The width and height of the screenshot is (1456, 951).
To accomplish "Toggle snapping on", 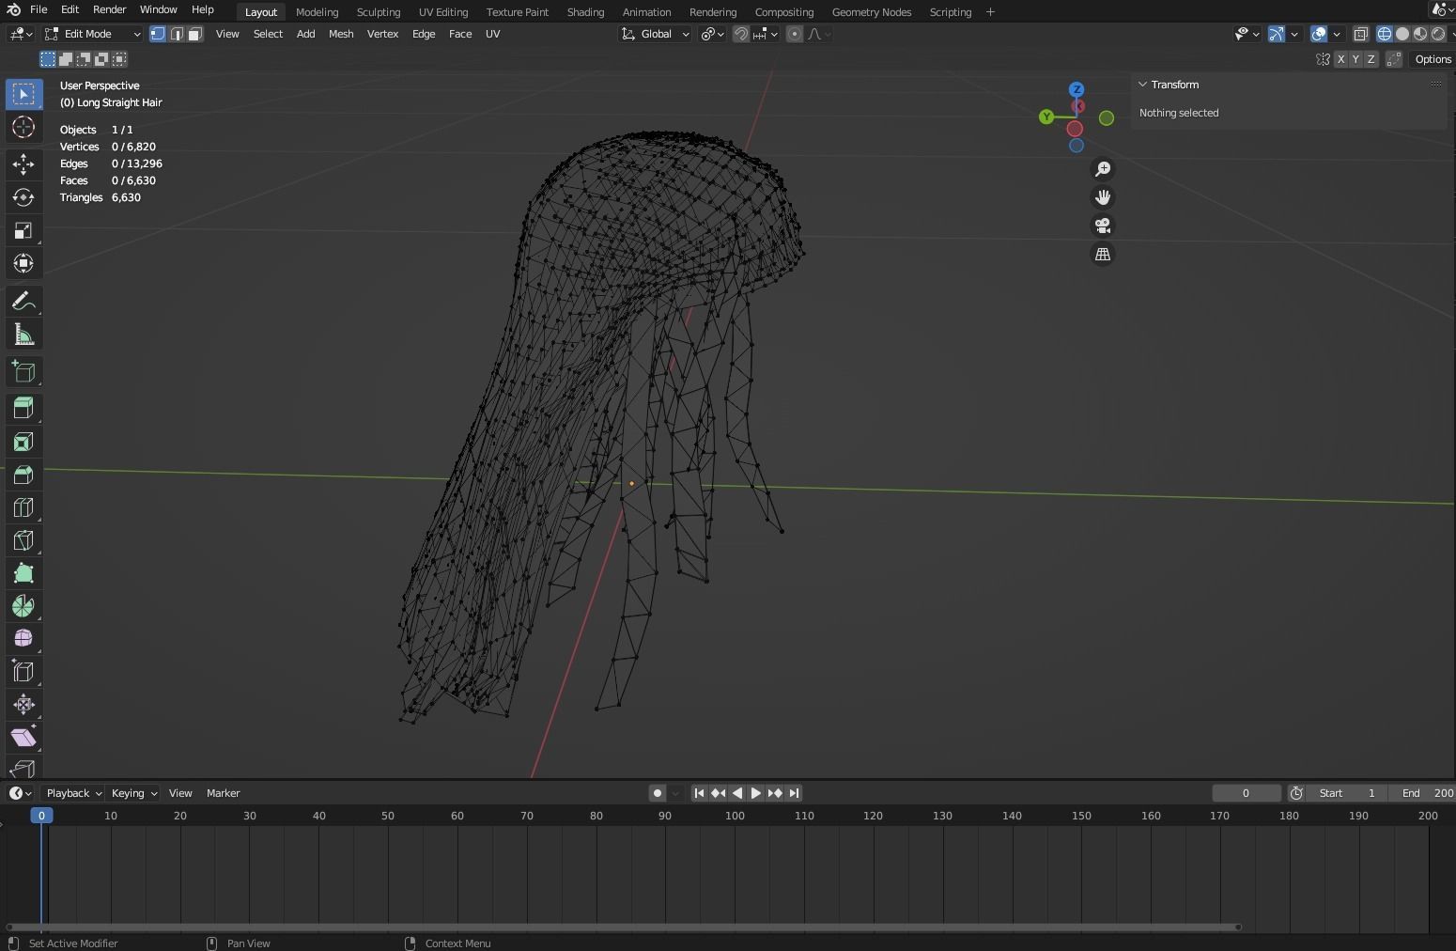I will [742, 34].
